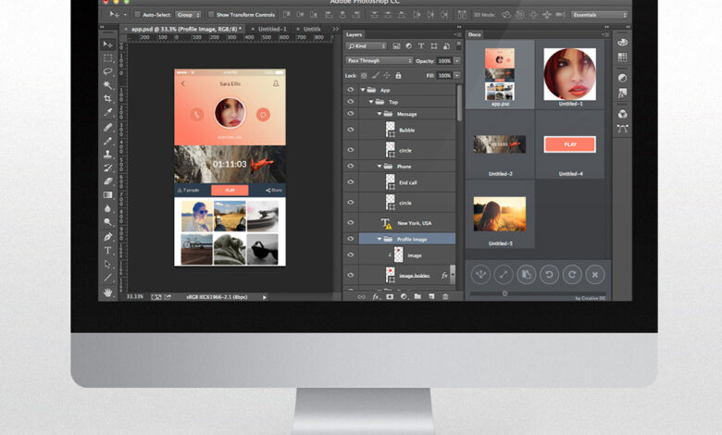722x435 pixels.
Task: Select the Hand tool
Action: 108,292
